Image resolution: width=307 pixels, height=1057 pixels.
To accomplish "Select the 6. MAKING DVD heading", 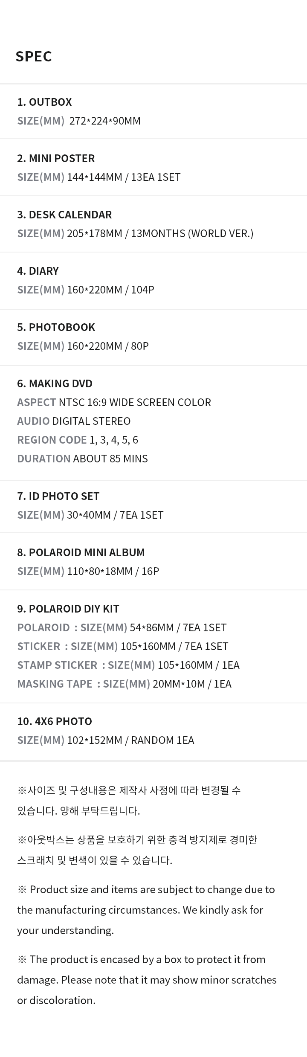I will (x=55, y=383).
